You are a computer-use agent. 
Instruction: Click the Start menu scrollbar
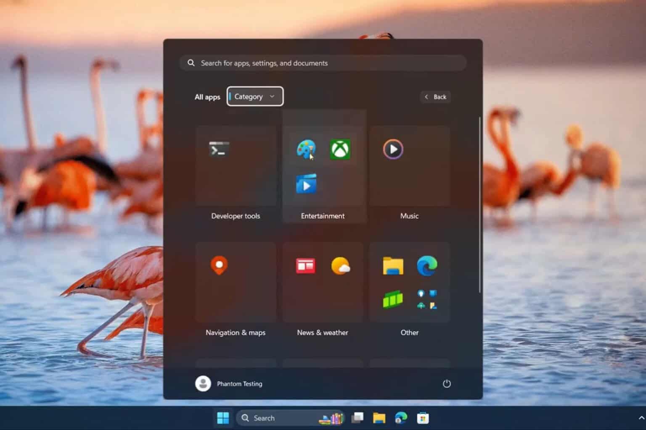(479, 205)
